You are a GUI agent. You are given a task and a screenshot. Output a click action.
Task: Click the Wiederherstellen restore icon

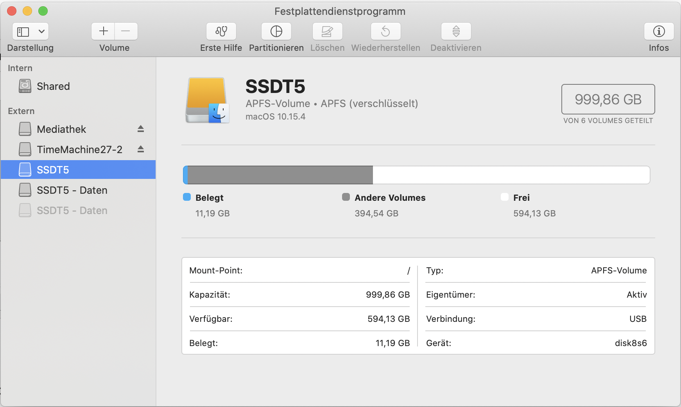(x=385, y=31)
